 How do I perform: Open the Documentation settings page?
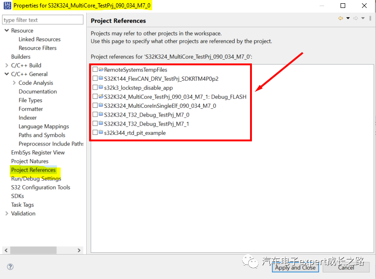(x=38, y=91)
